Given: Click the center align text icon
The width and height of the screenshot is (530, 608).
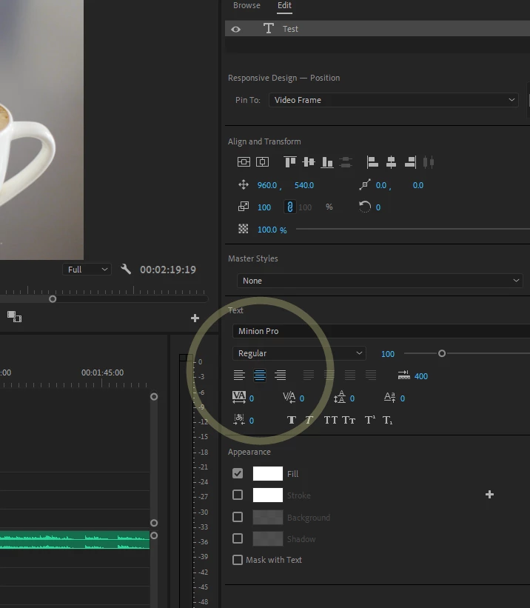Looking at the screenshot, I should pyautogui.click(x=260, y=375).
